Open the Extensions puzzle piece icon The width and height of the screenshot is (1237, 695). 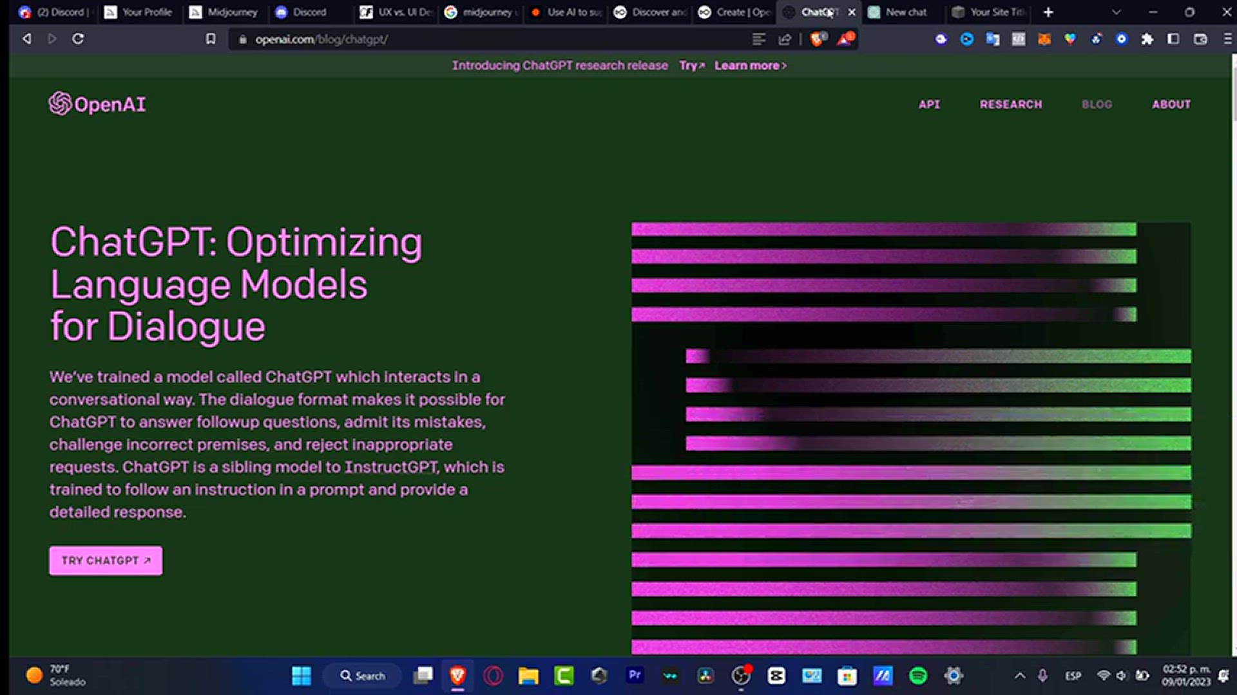(1147, 39)
